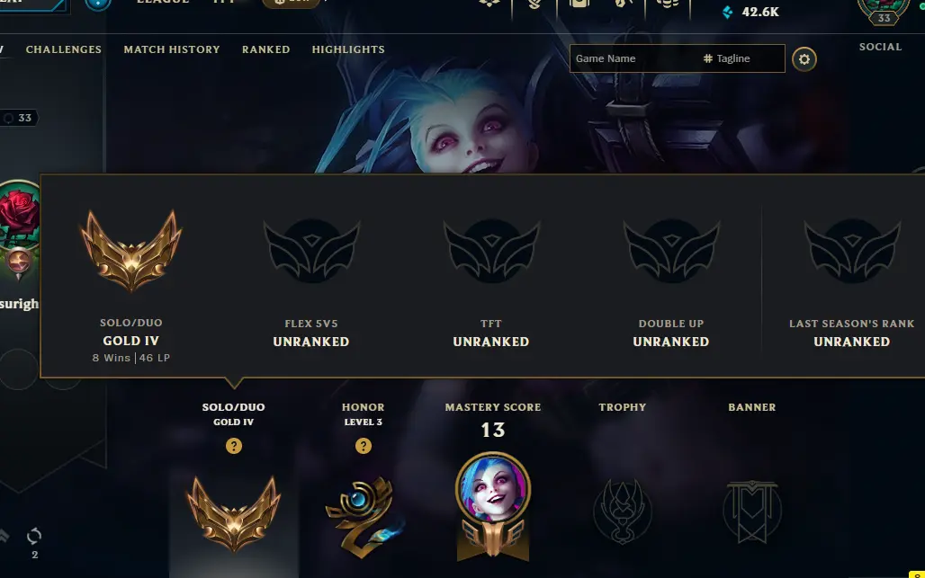Go to the Ranked tab
The height and width of the screenshot is (578, 925).
[266, 49]
